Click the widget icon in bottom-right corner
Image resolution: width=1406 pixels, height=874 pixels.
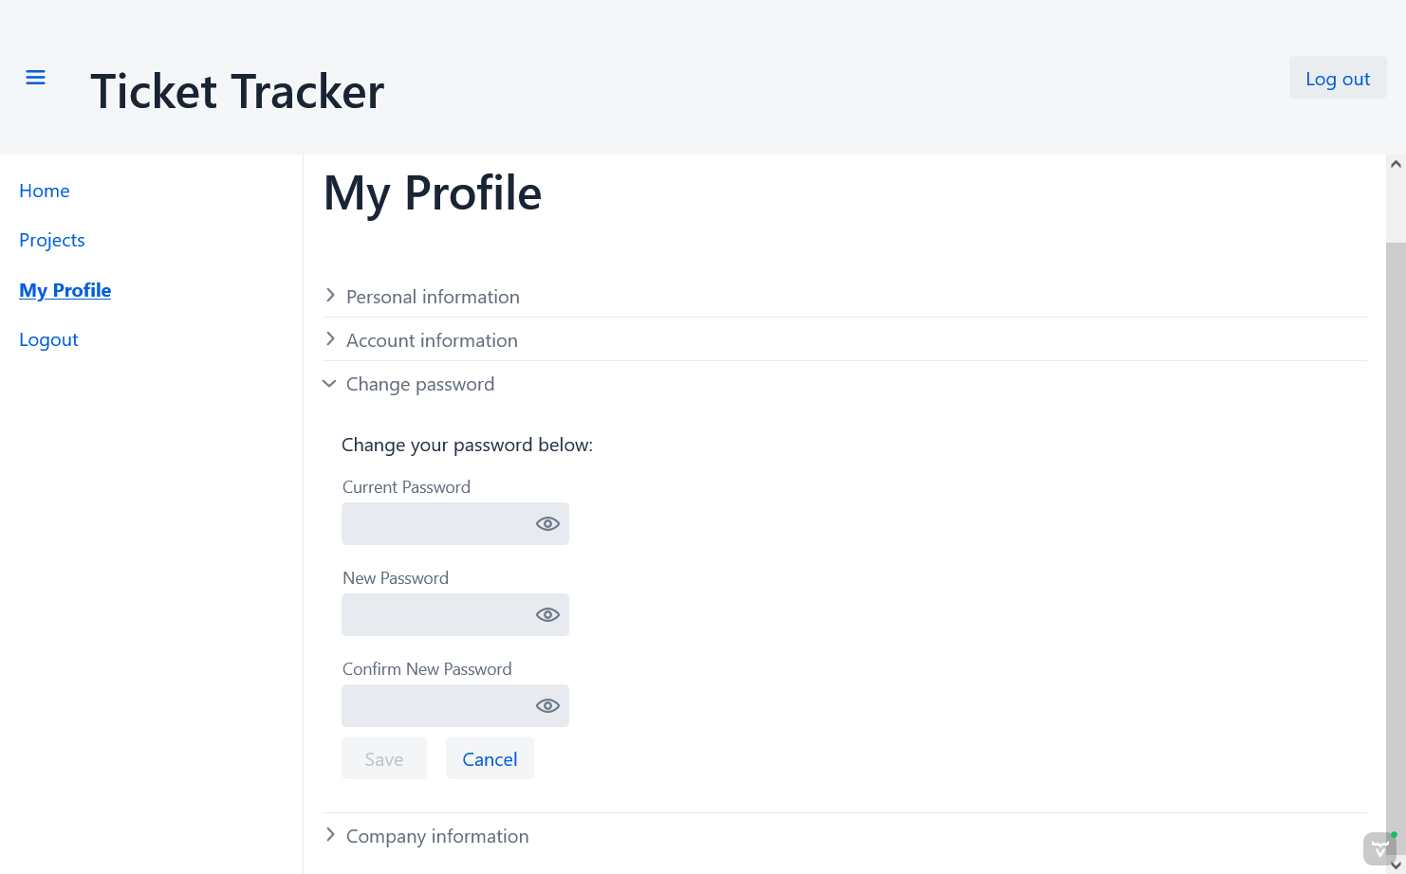(x=1379, y=848)
